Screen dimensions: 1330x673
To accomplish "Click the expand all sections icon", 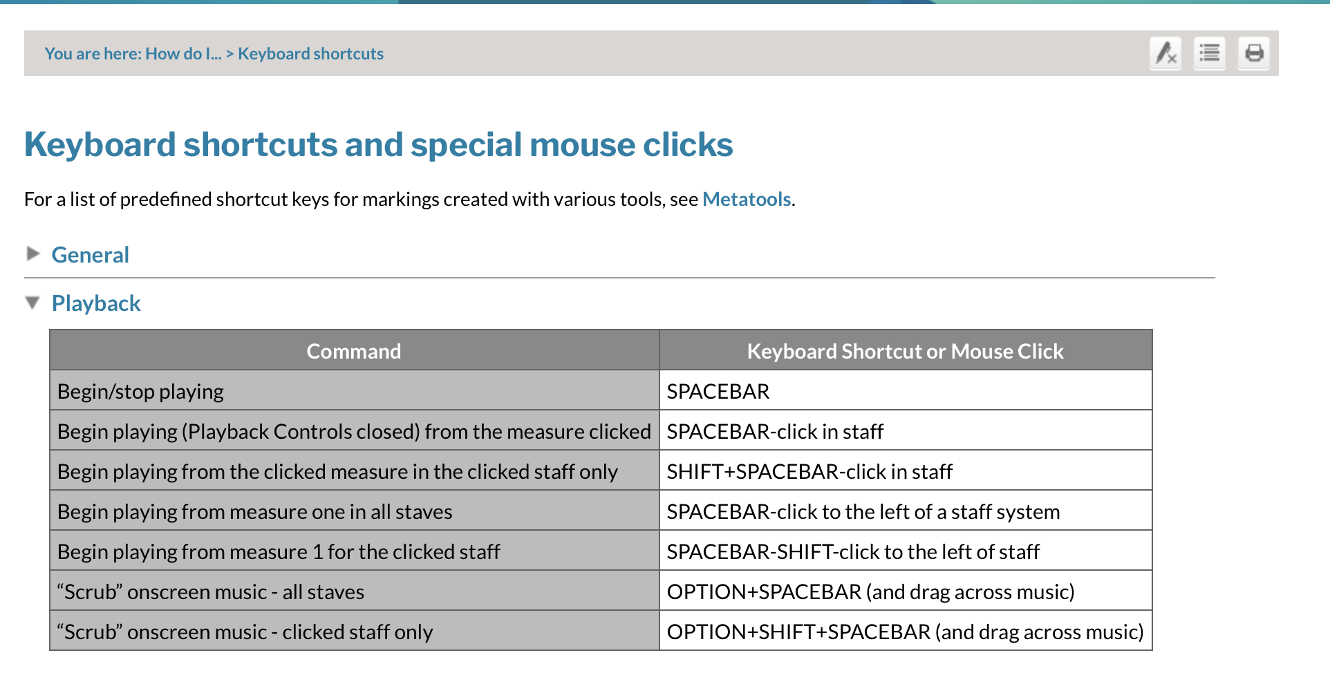I will 1210,53.
